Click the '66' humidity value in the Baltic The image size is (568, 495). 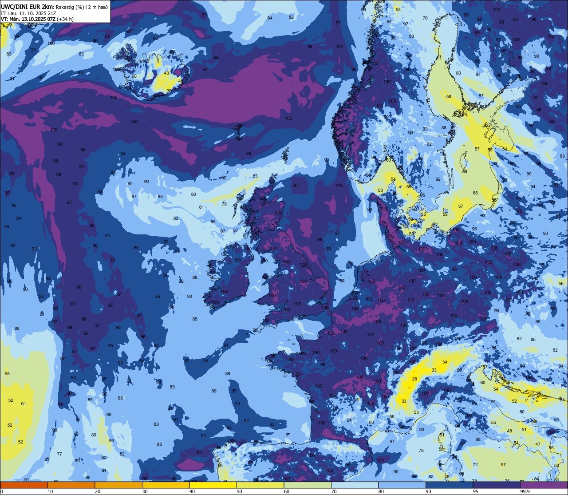tap(475, 193)
